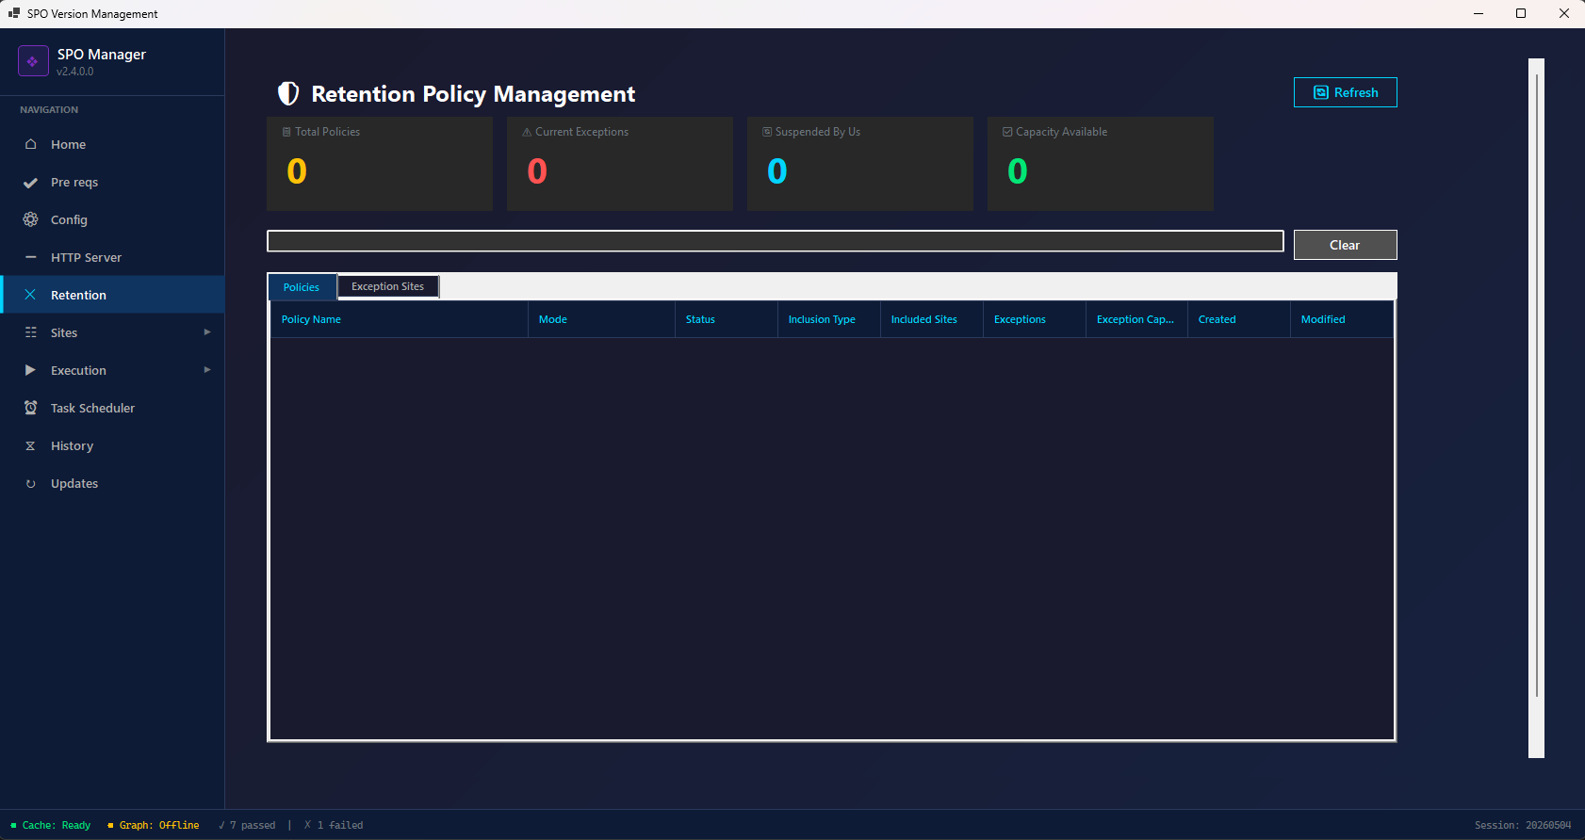Switch to the Policies tab

pos(302,287)
